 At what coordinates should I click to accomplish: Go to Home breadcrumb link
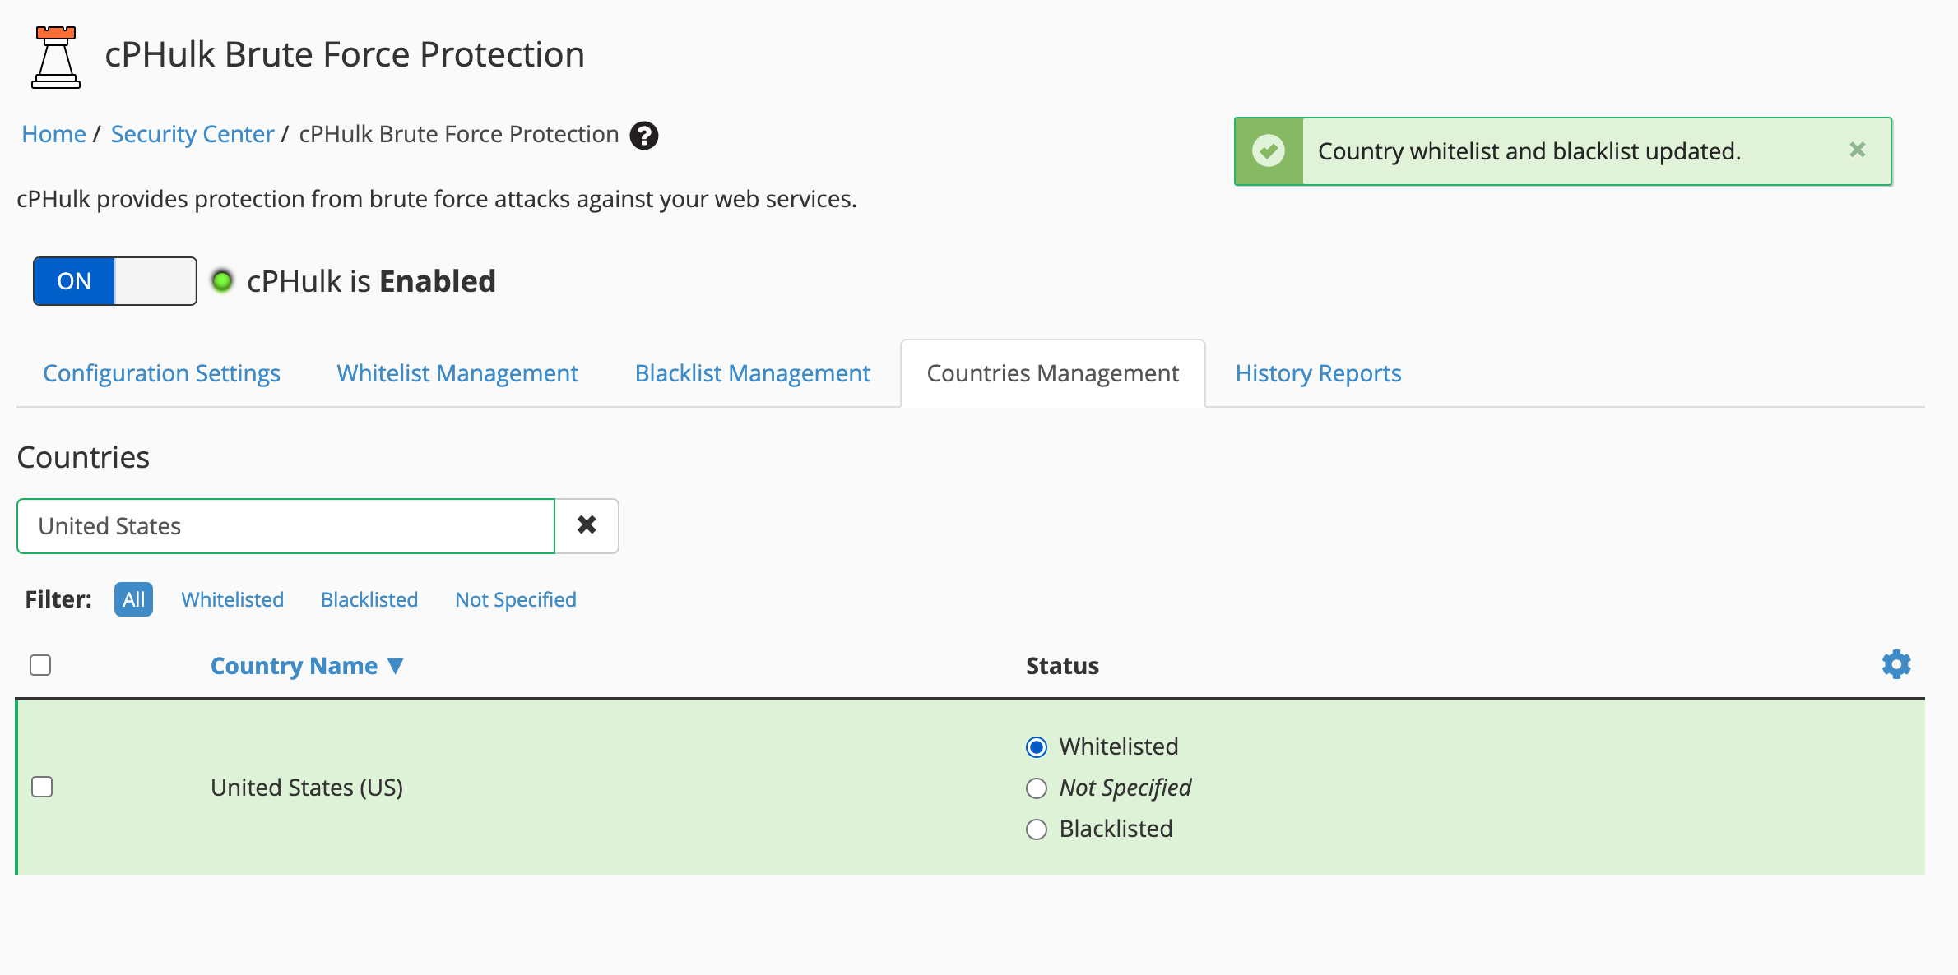point(53,134)
